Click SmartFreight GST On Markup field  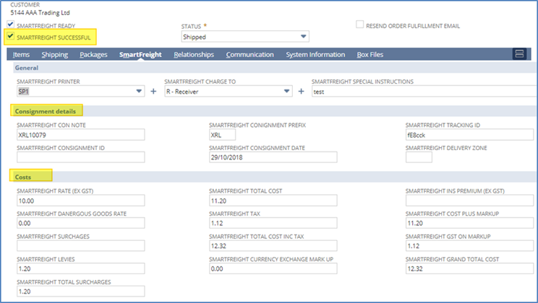point(469,246)
